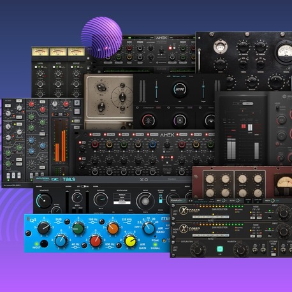Viewport: 292px width, 292px height.
Task: Toggle the power icon beside Compression label
Action: coord(137,108)
